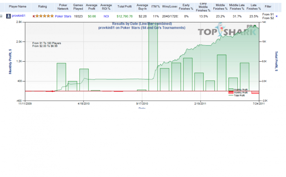286x177 pixels.
Task: Open the provkin81 player profile link
Action: pyautogui.click(x=18, y=15)
